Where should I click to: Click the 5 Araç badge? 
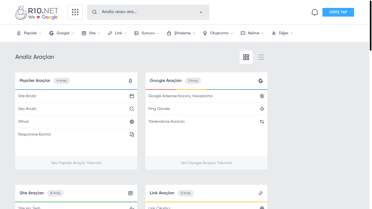186,193
